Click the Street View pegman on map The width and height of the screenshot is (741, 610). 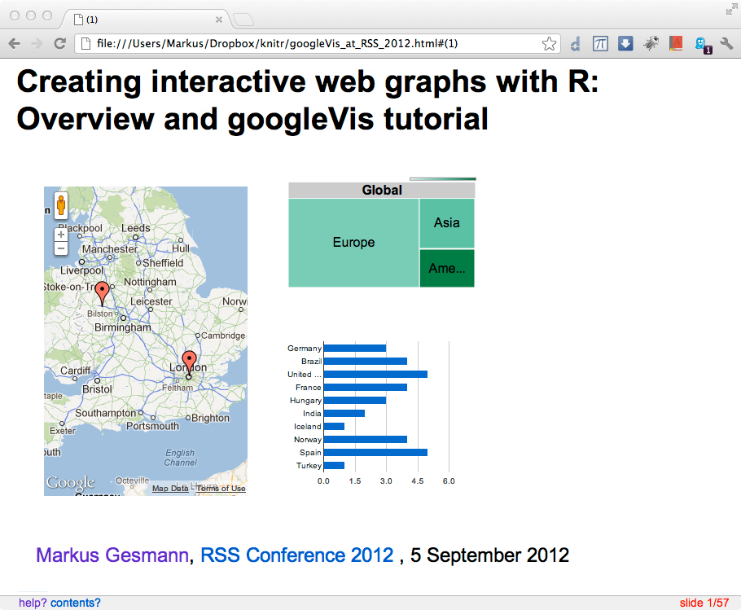(x=61, y=205)
